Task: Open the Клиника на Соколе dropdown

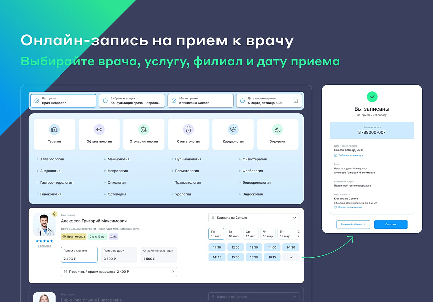Action: point(253,217)
